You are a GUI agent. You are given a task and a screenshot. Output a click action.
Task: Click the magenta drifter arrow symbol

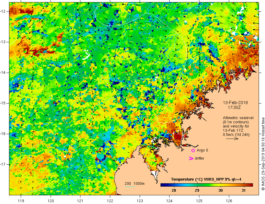[191, 158]
